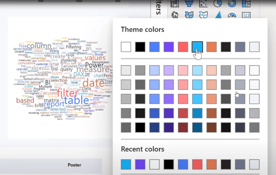This screenshot has width=276, height=175.
Task: Choose the red 20% lighter shade
Action: [x=183, y=99]
